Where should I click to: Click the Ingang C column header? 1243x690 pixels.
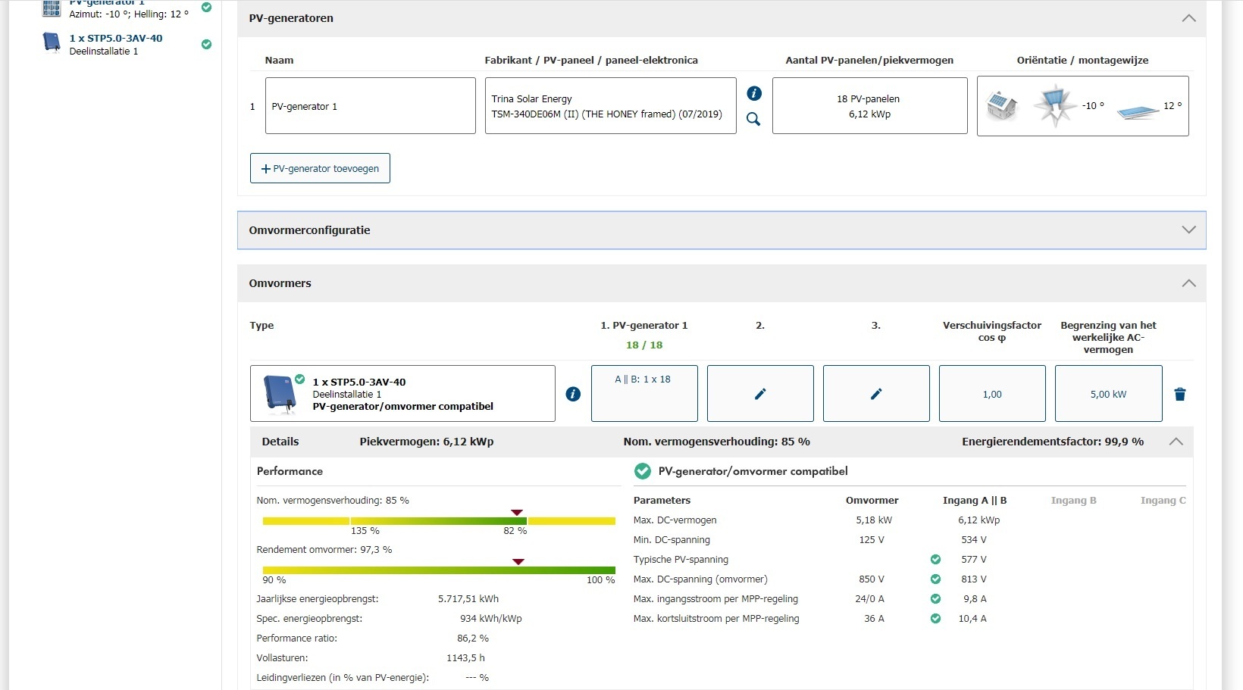pyautogui.click(x=1163, y=501)
